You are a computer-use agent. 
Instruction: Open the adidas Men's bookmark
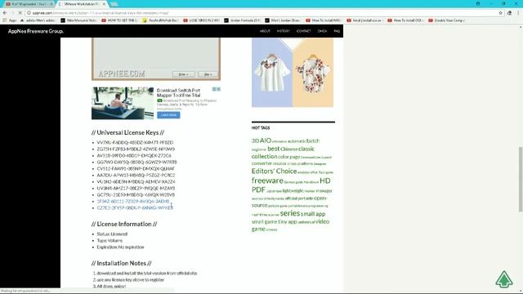tap(38, 20)
